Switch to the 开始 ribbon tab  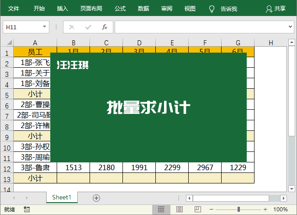tap(39, 9)
